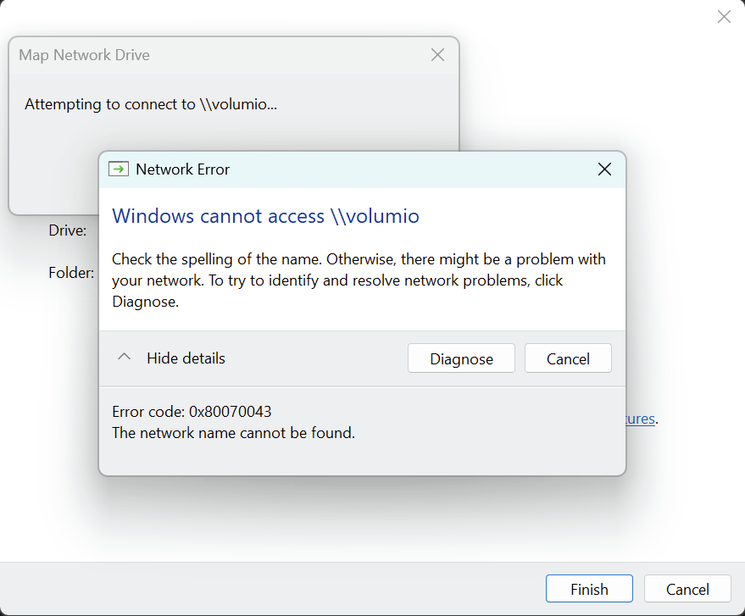The width and height of the screenshot is (745, 616).
Task: Click the green arrow Network Error title icon
Action: point(119,169)
